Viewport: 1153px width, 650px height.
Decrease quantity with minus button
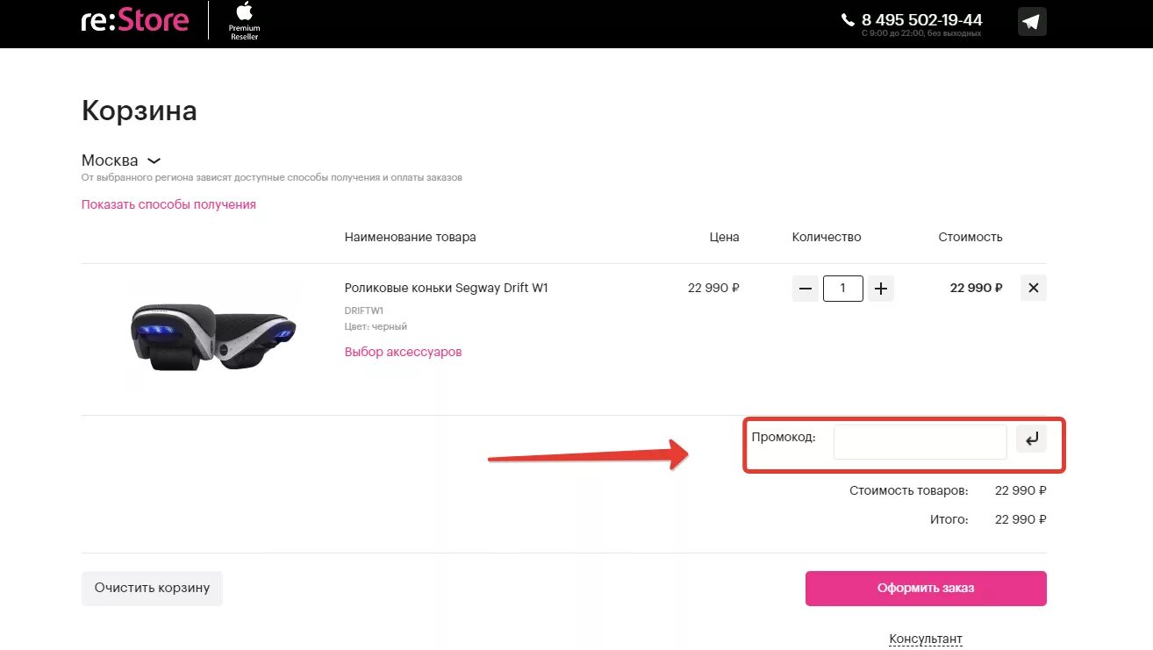point(806,289)
